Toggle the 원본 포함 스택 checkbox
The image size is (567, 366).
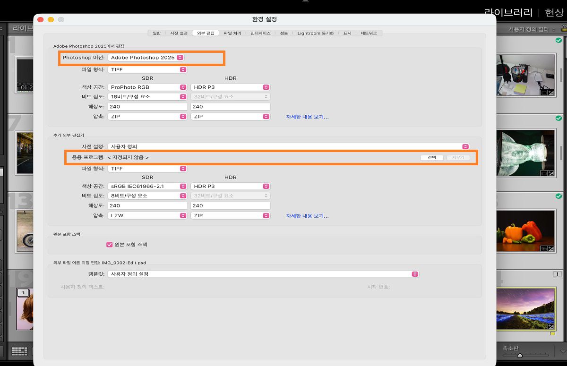click(x=110, y=245)
